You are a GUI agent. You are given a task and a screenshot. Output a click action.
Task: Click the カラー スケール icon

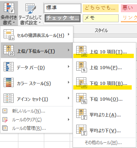(x=9, y=82)
